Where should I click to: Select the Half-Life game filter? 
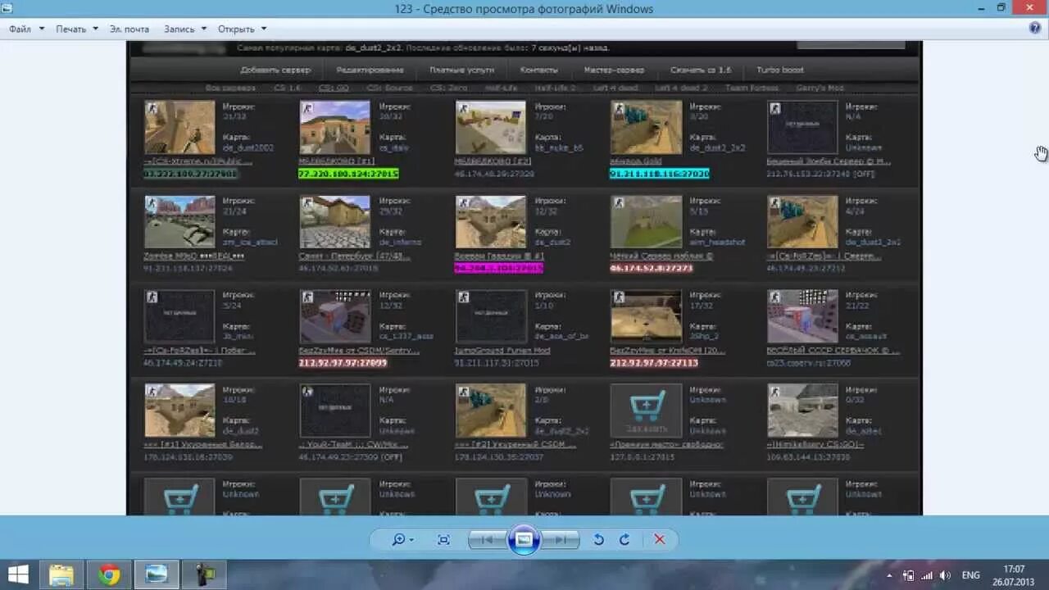tap(501, 88)
